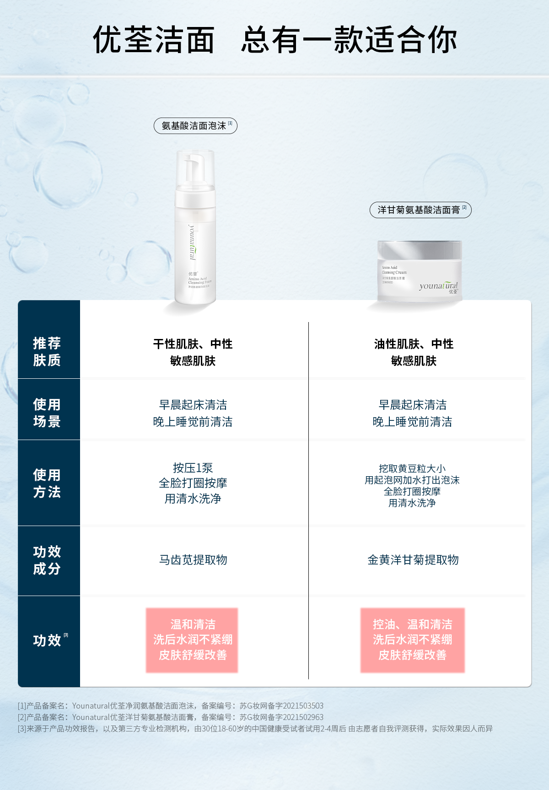
Task: Click the 马齿苋提取物 ingredient text
Action: [x=193, y=560]
